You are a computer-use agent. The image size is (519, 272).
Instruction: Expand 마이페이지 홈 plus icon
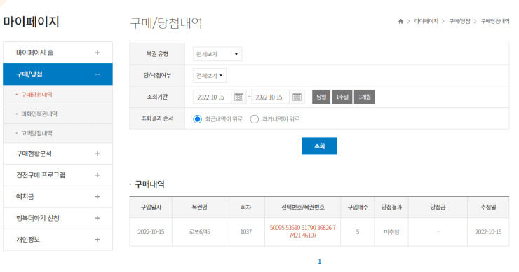[x=97, y=53]
